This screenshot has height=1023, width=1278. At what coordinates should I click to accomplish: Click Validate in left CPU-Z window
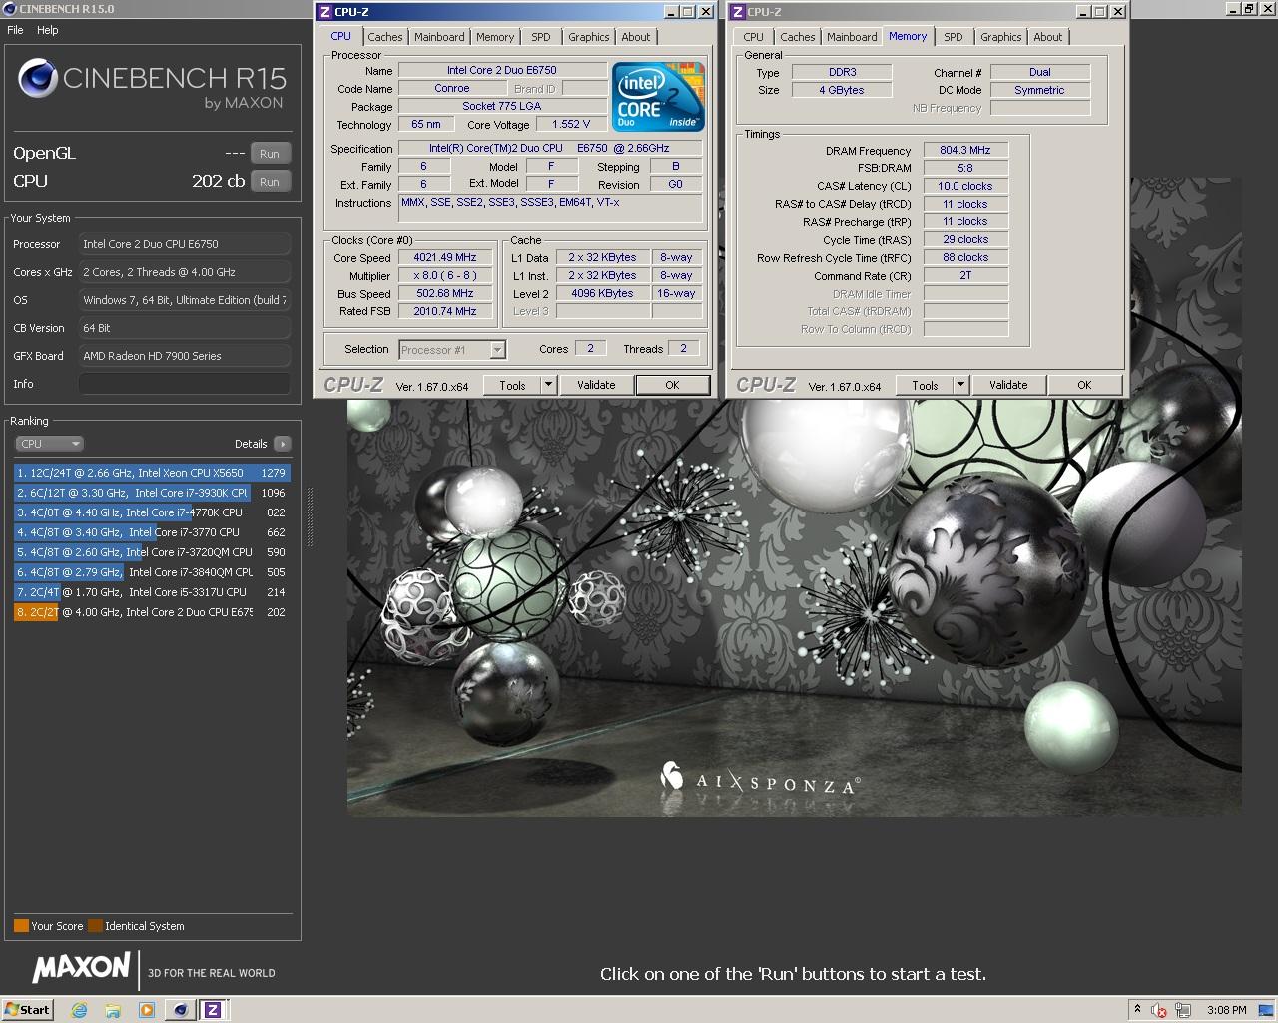(596, 385)
